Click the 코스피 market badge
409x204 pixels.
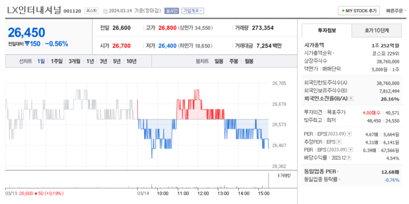pos(91,11)
